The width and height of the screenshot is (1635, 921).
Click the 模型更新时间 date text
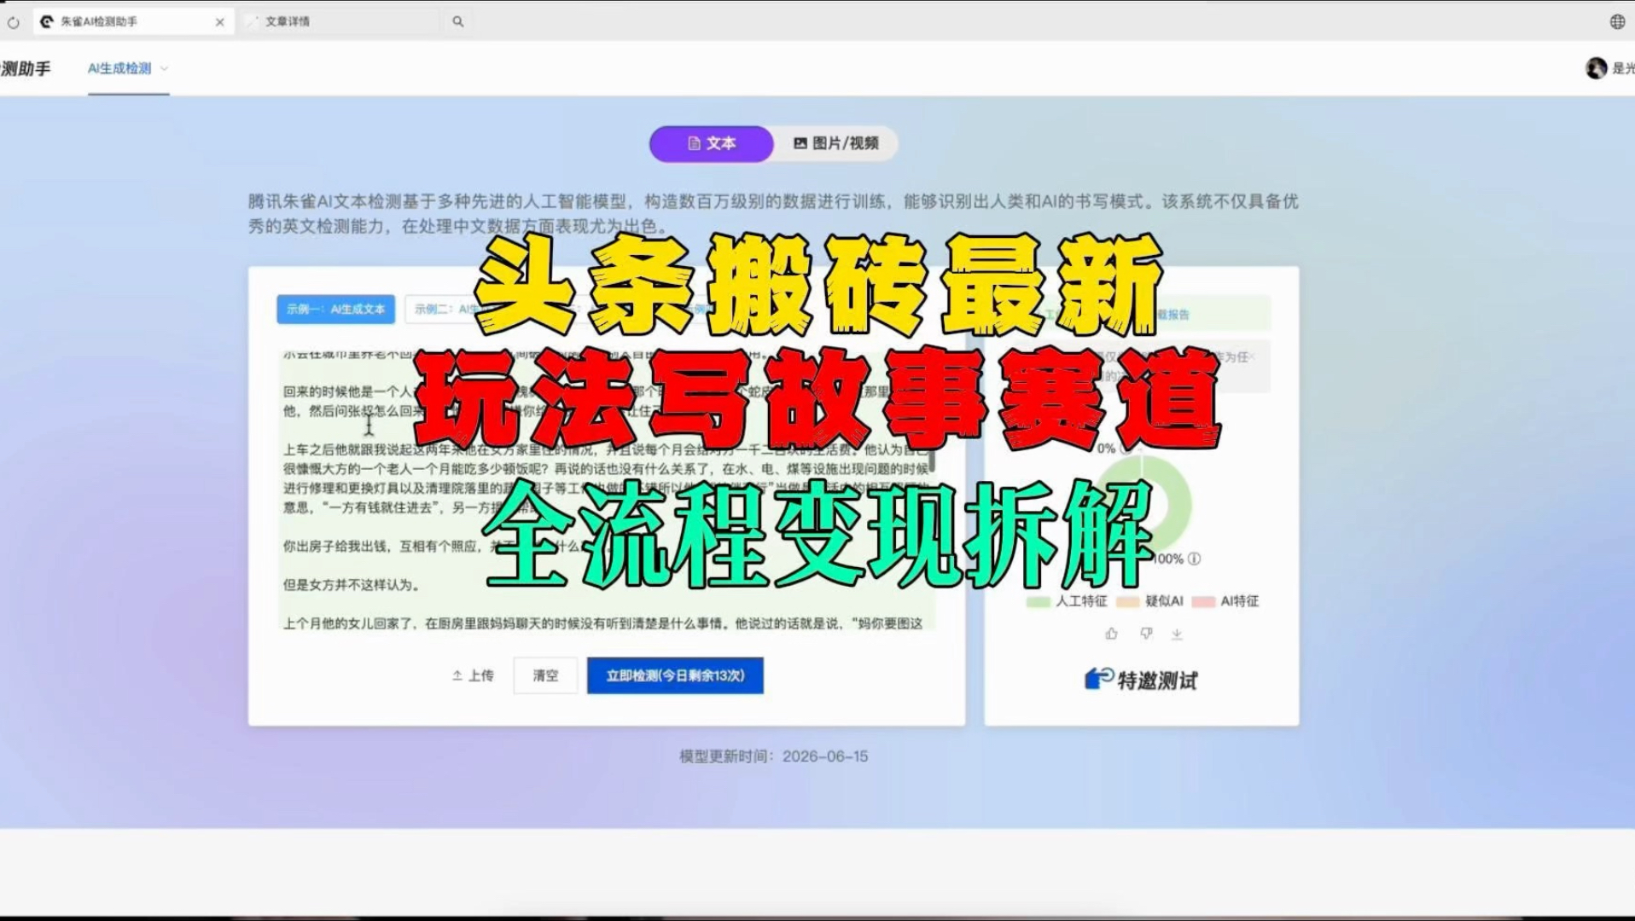773,756
